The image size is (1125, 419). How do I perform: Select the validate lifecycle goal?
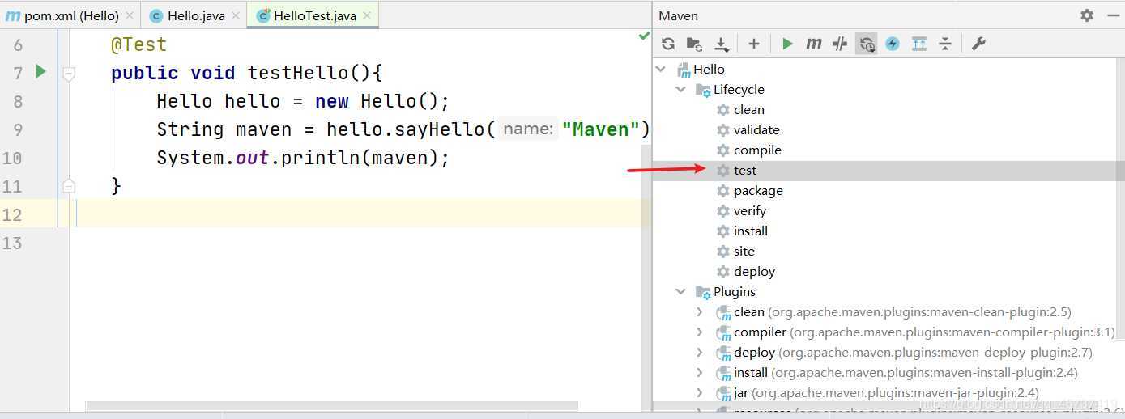(756, 129)
